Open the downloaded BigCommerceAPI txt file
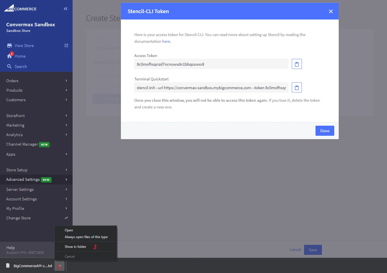 click(29, 266)
